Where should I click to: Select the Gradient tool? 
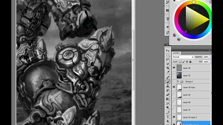[168, 99]
